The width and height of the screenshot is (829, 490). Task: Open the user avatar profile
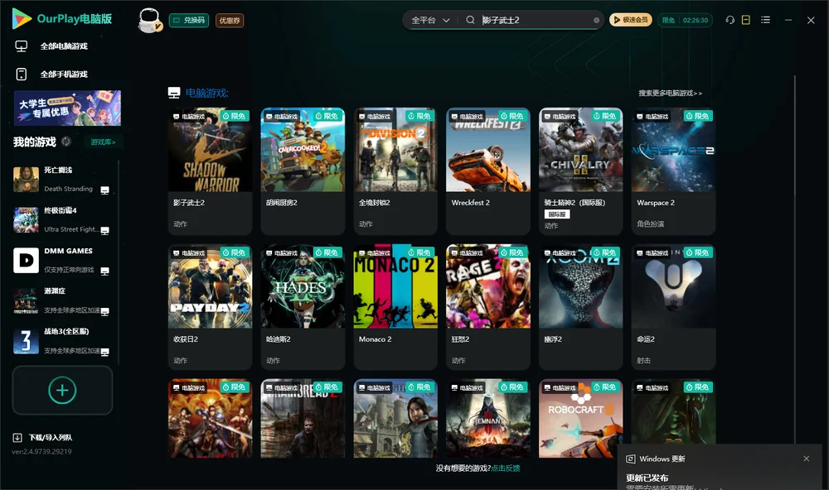pyautogui.click(x=149, y=20)
